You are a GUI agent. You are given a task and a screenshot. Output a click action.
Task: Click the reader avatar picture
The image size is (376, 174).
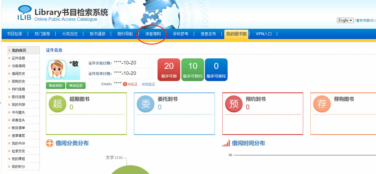pyautogui.click(x=57, y=69)
